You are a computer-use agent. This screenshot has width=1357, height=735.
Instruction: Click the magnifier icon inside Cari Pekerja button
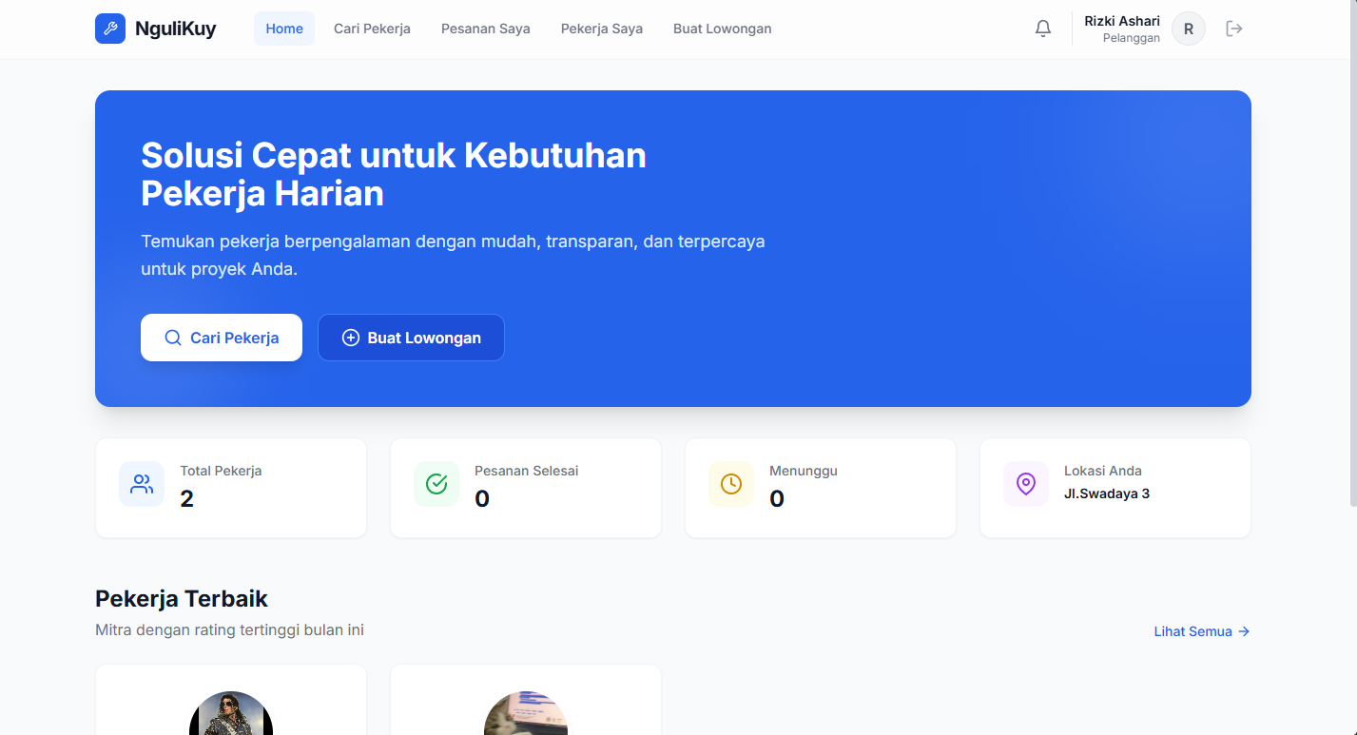click(x=172, y=338)
